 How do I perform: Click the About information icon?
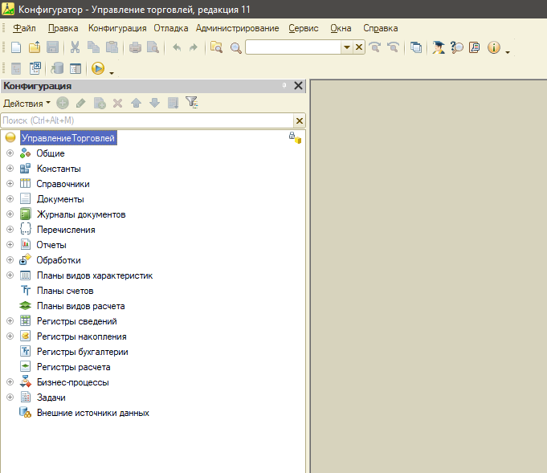tap(494, 47)
